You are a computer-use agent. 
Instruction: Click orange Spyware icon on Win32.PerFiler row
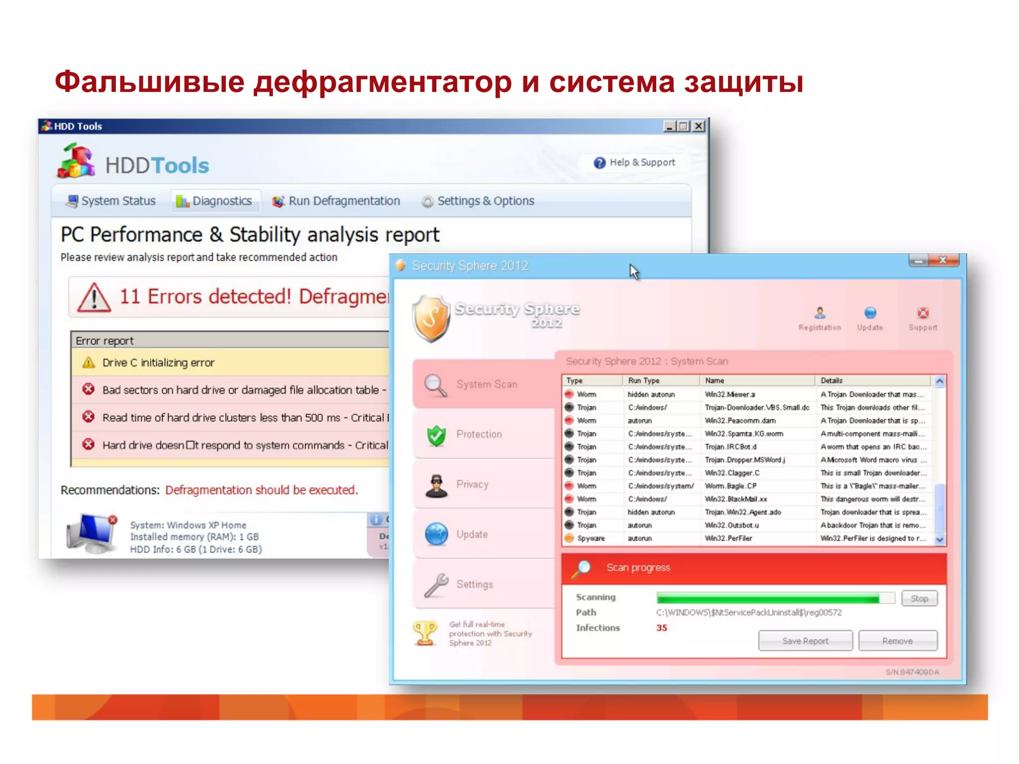pos(569,538)
